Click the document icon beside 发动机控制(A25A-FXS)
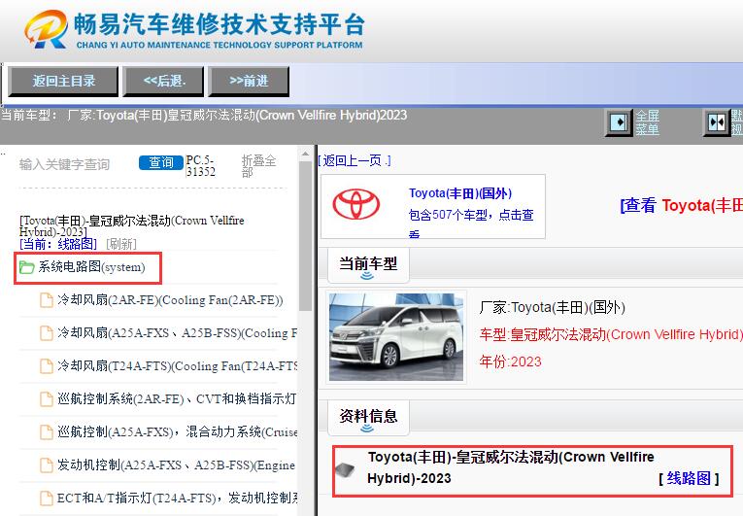The width and height of the screenshot is (743, 516). pyautogui.click(x=46, y=465)
